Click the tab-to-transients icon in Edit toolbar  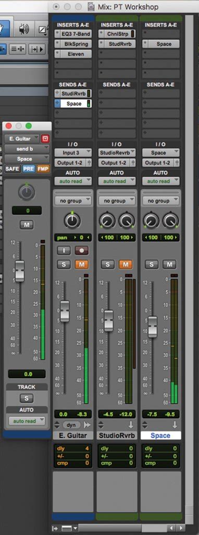point(37,49)
